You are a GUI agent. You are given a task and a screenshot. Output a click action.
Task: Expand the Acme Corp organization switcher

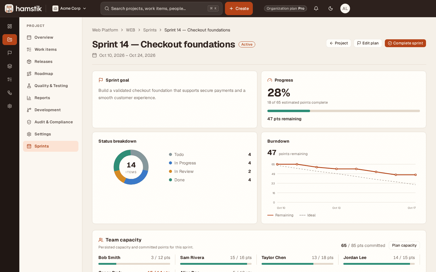(69, 8)
